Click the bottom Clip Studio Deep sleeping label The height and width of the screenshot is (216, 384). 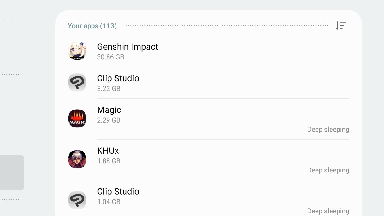coord(328,211)
